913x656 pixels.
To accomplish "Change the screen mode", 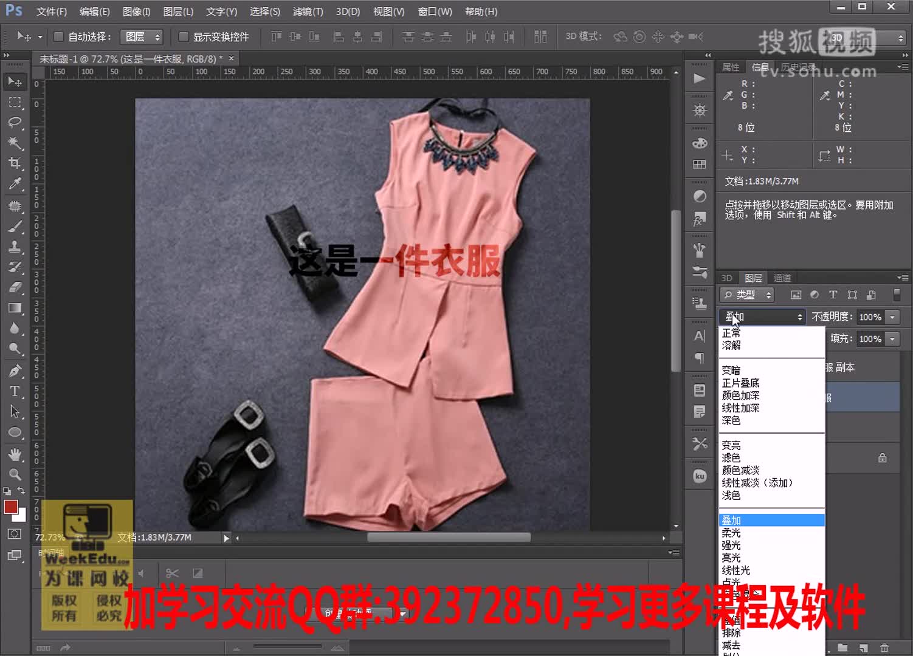I will pyautogui.click(x=15, y=555).
